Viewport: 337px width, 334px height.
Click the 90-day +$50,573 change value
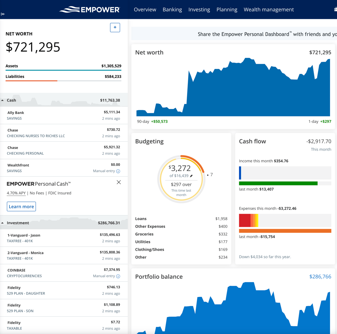[159, 122]
